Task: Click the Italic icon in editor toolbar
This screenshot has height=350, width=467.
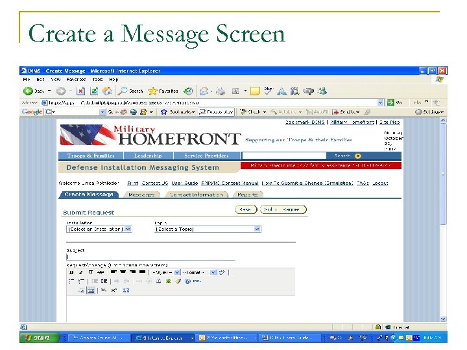Action: pos(80,272)
